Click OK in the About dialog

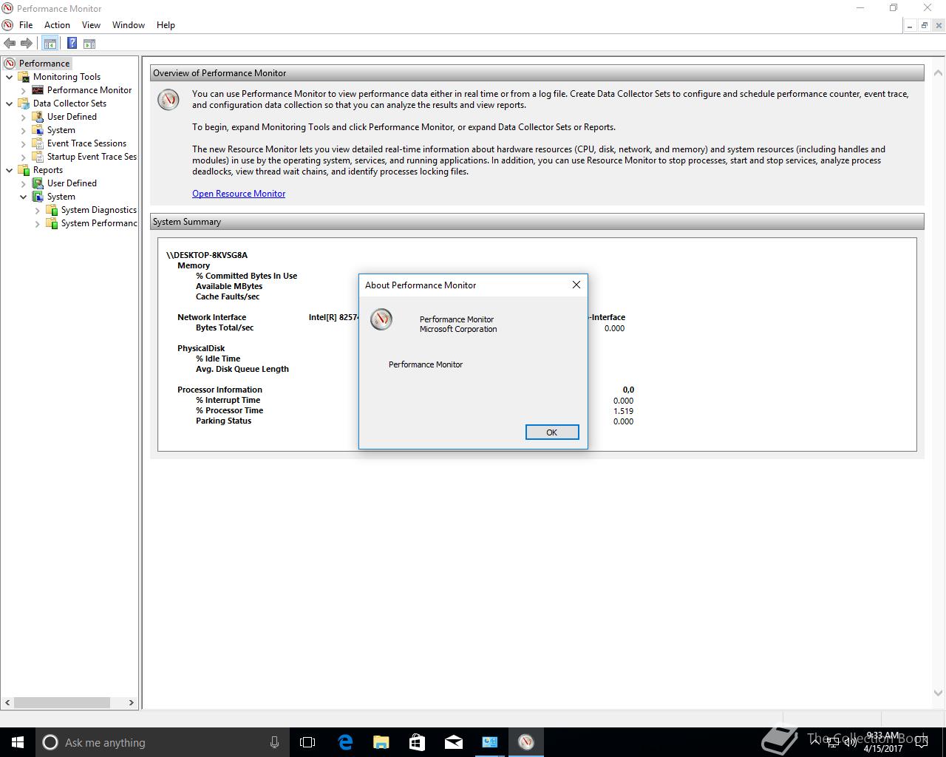tap(552, 432)
